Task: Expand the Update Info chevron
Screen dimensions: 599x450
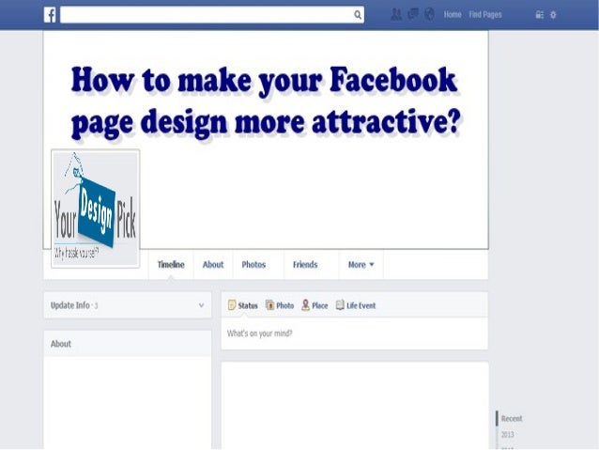Action: pyautogui.click(x=201, y=305)
